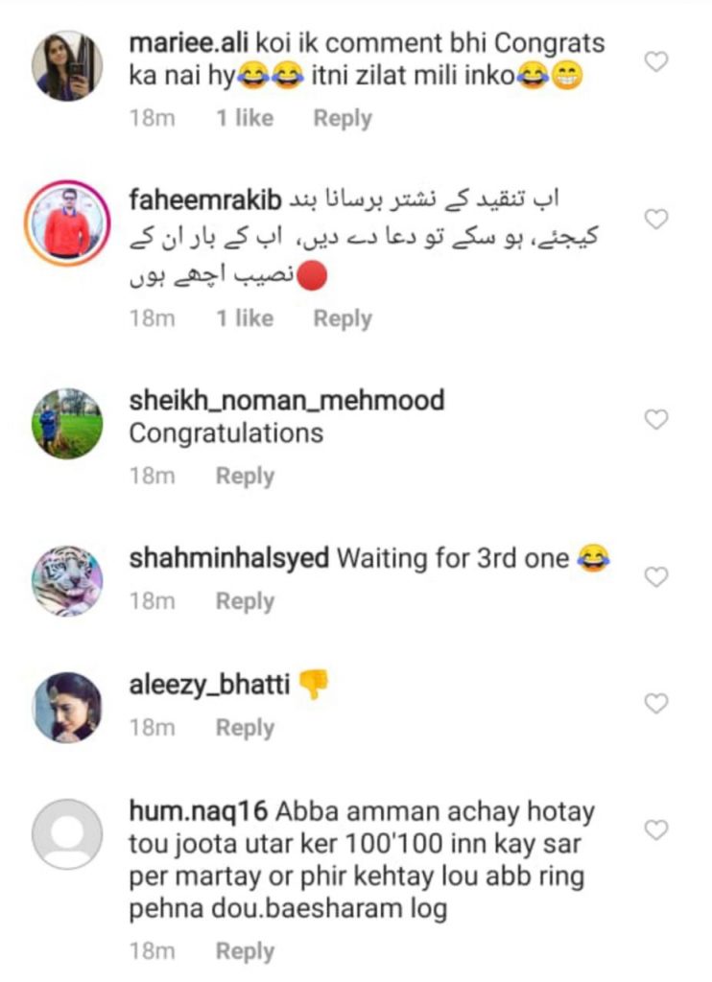Reply to sheikh_noman_mehmood
The image size is (712, 982).
245,476
